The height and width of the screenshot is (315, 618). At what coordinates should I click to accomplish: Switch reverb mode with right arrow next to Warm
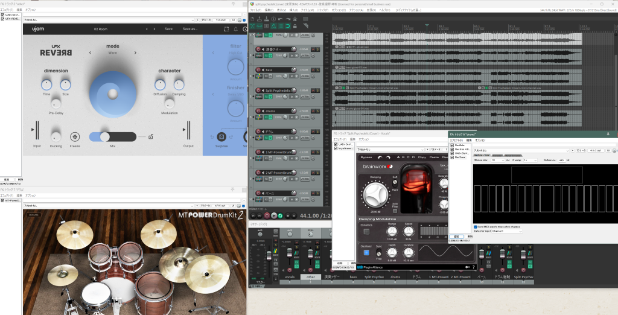[135, 52]
